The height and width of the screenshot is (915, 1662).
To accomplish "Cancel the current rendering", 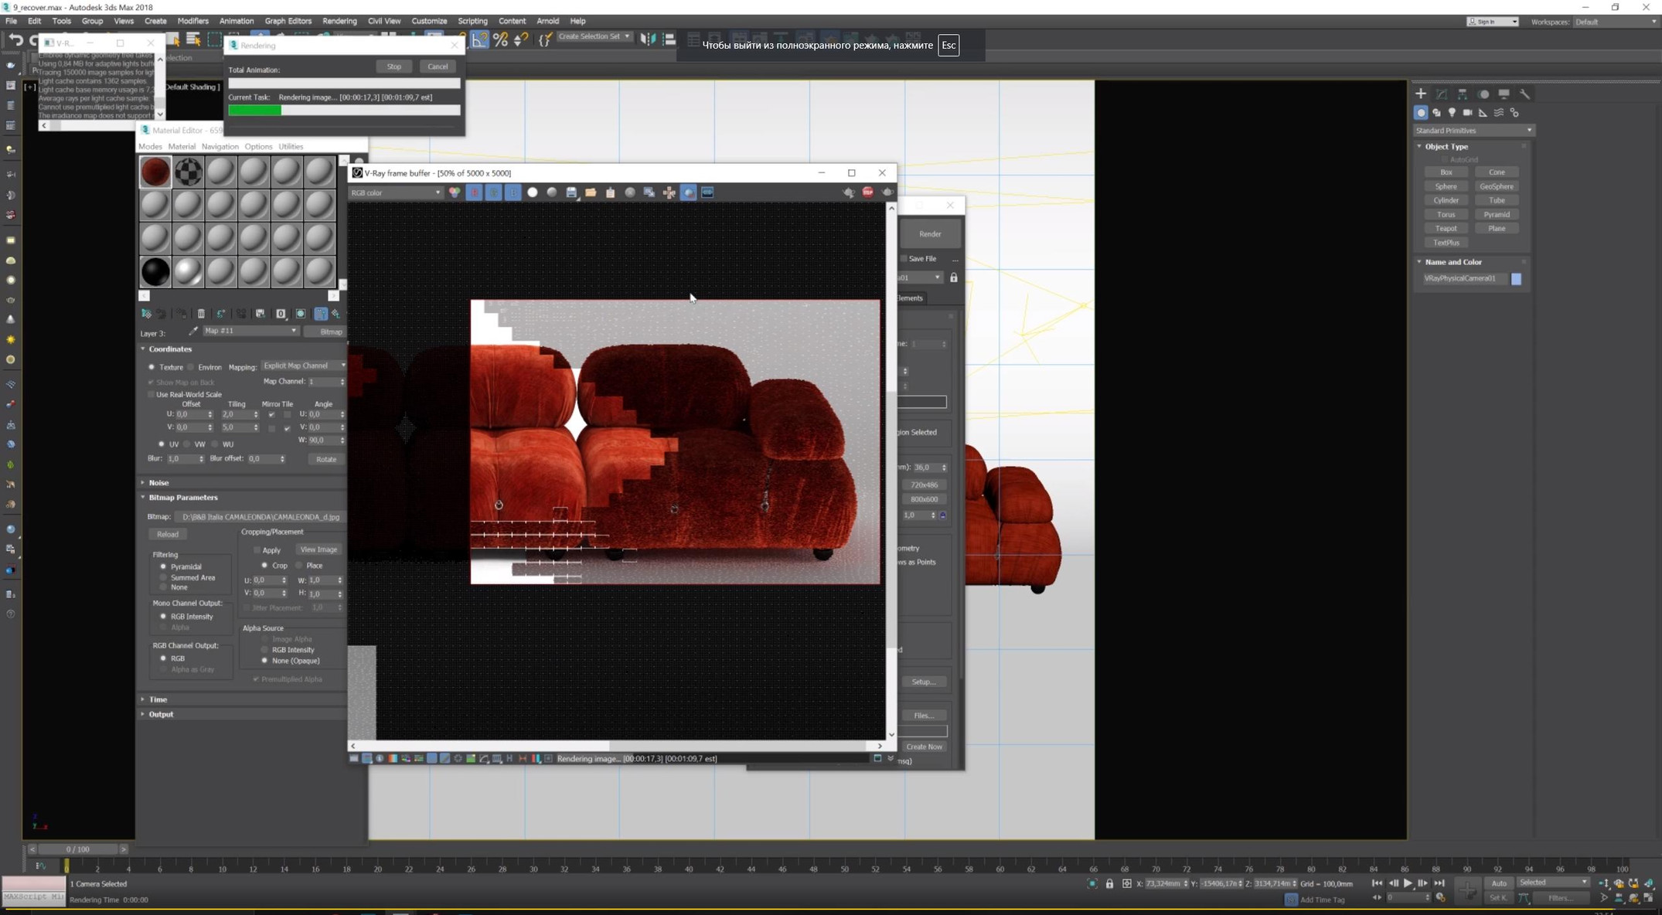I will tap(438, 66).
